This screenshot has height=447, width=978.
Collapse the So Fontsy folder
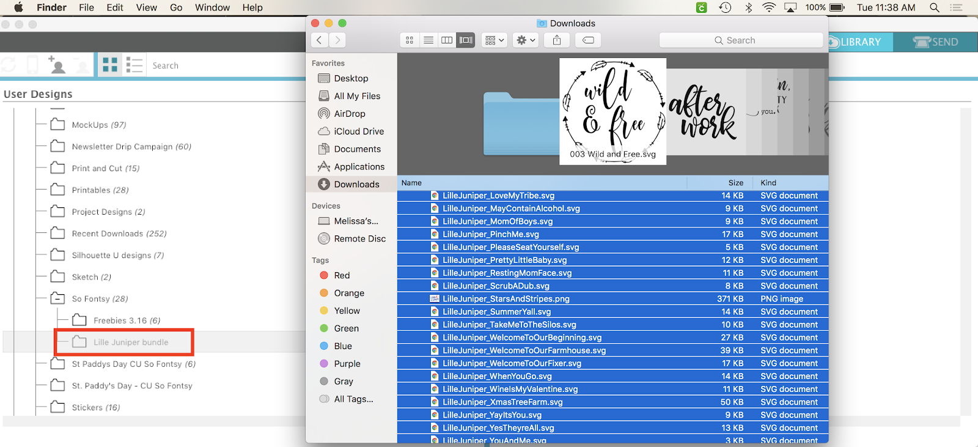[58, 298]
